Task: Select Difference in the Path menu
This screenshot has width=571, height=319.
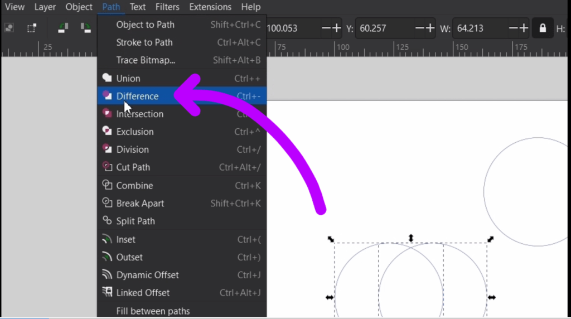Action: click(x=137, y=96)
